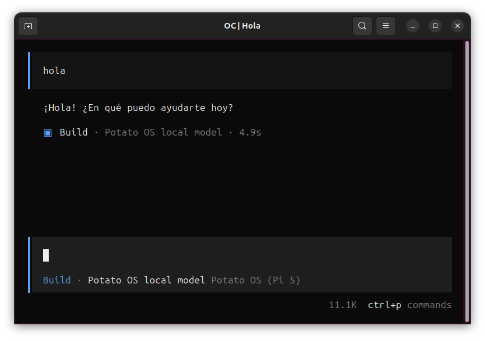Open the terminal search
485x340 pixels.
point(362,26)
